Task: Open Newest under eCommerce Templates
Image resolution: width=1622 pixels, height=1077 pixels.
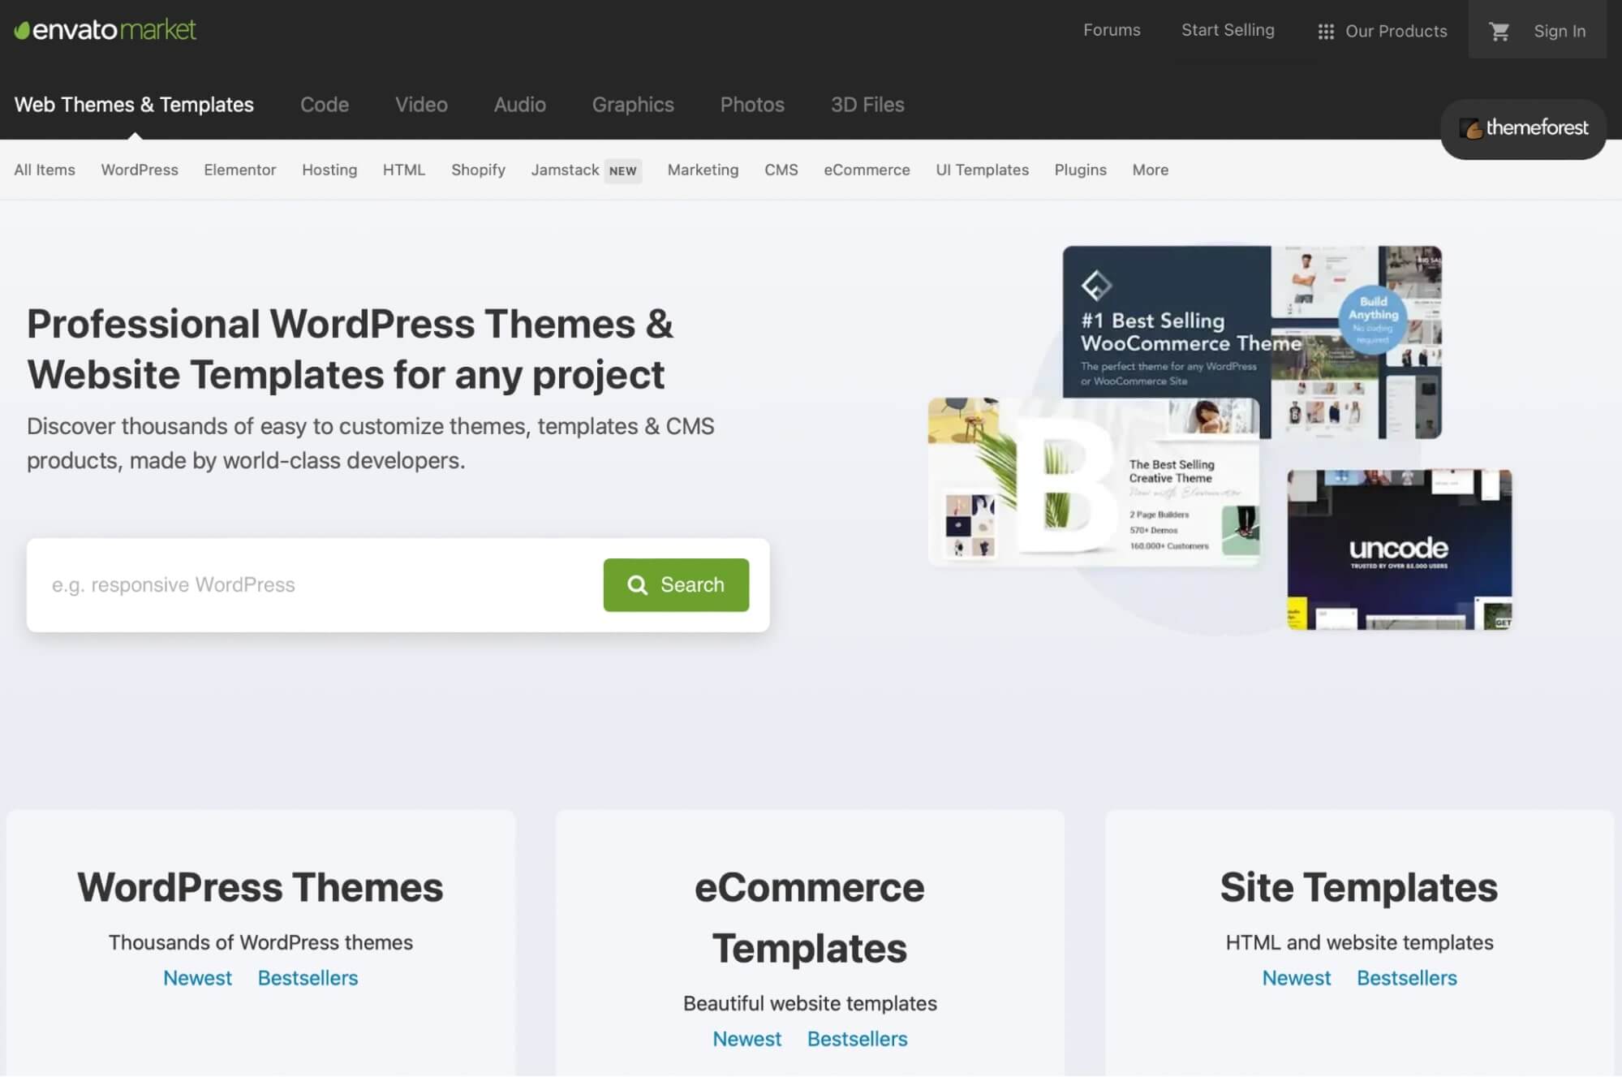Action: coord(746,1039)
